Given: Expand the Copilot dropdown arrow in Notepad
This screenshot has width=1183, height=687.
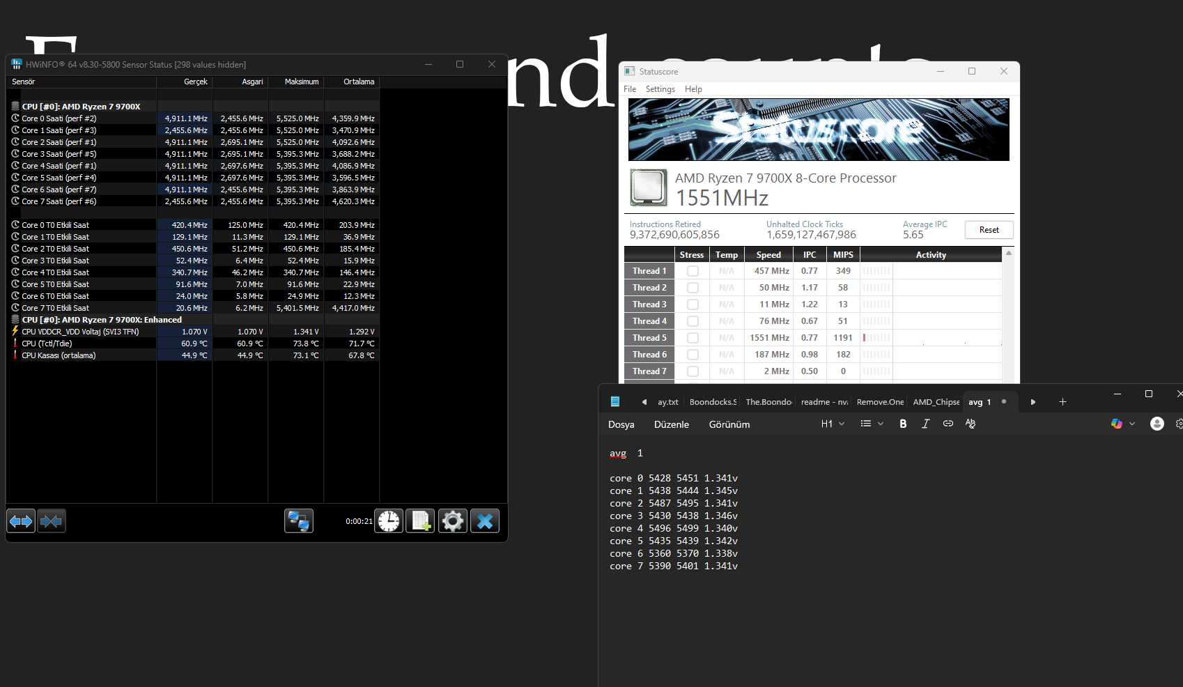Looking at the screenshot, I should (x=1132, y=424).
